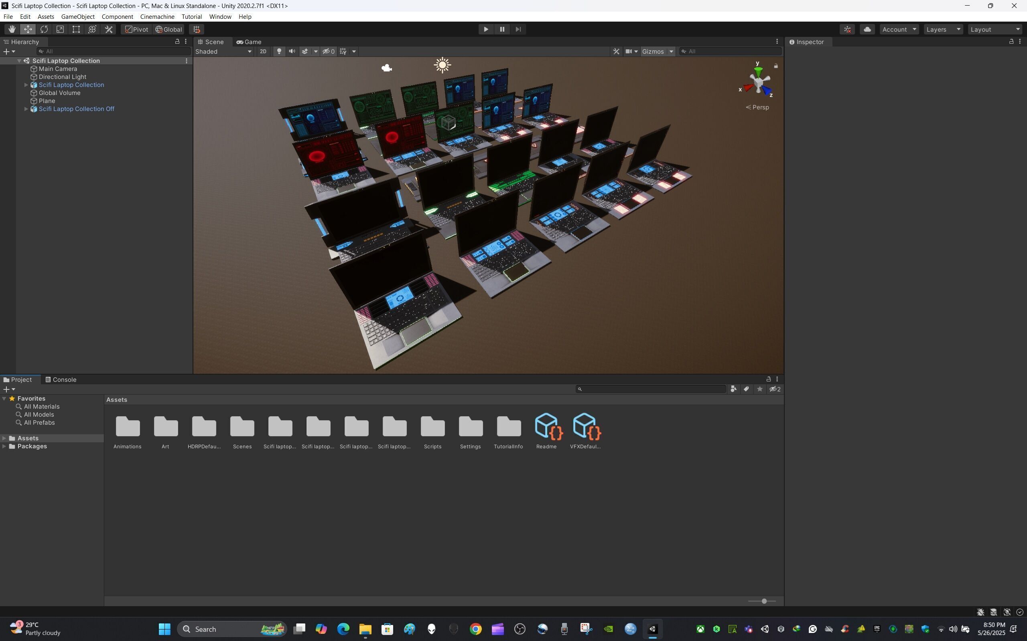Open the Shaded draw mode dropdown
Viewport: 1027px width, 641px height.
tap(223, 51)
